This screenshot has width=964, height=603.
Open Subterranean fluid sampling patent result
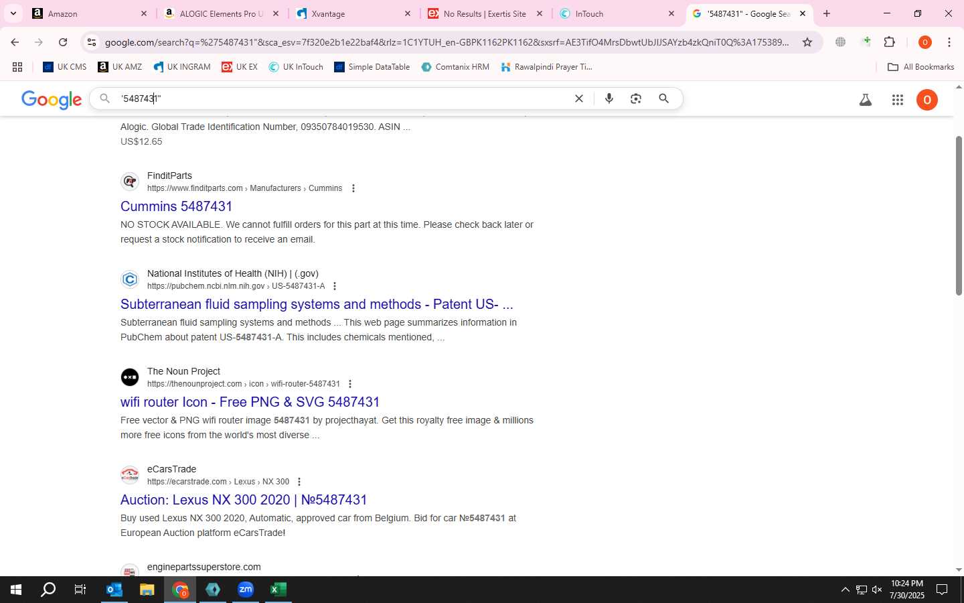(317, 304)
